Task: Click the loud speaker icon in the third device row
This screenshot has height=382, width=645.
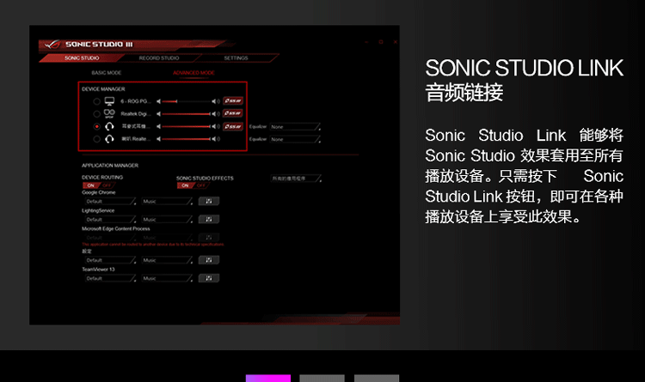Action: [216, 126]
